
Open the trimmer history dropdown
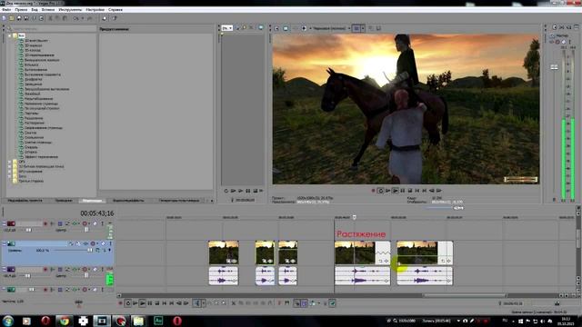point(227,28)
